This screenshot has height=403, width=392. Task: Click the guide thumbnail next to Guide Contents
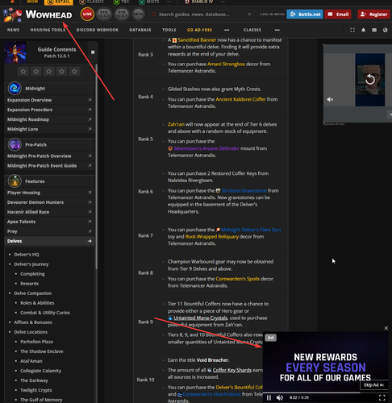point(15,52)
